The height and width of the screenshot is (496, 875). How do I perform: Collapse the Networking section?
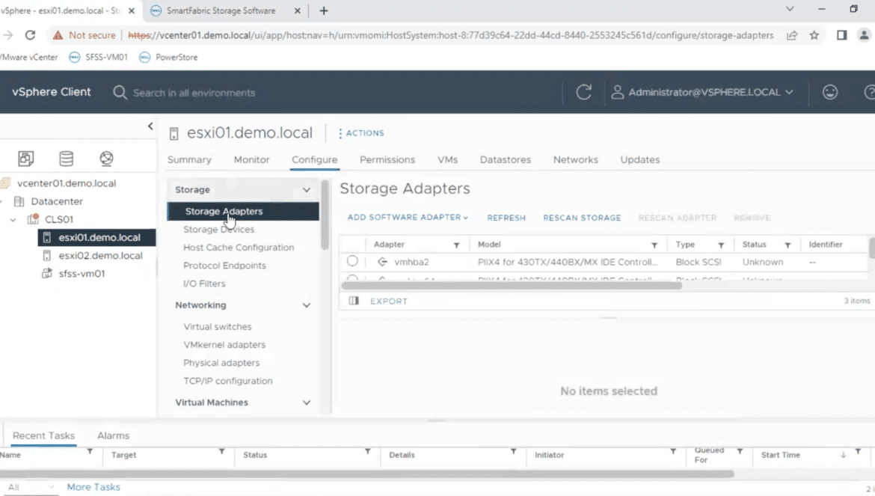pos(307,305)
